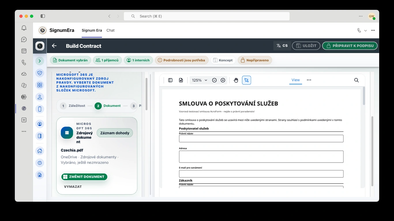
Task: Click the Teams search box
Action: click(x=207, y=16)
